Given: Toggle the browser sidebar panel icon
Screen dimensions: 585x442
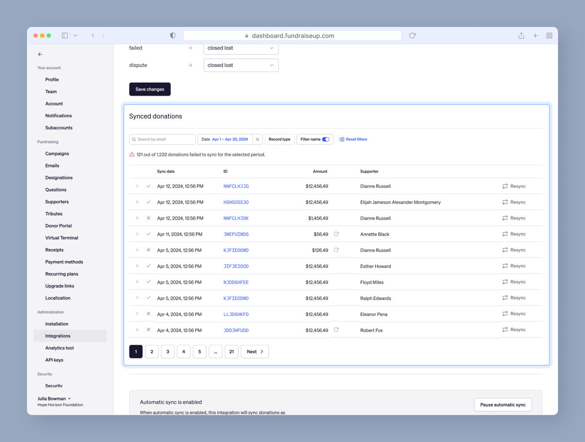Looking at the screenshot, I should pyautogui.click(x=65, y=36).
